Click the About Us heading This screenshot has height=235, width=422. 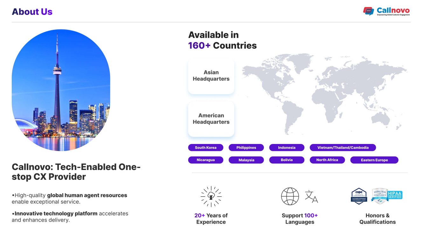[x=32, y=12]
